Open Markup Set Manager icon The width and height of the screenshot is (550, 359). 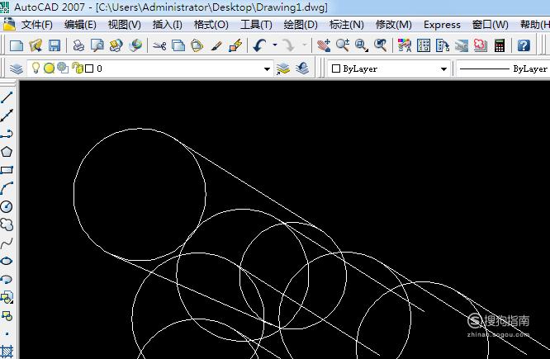click(x=481, y=45)
